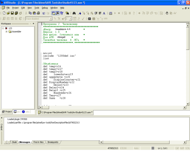This screenshot has height=156, width=190.
Task: Click the Cut scissors icon
Action: click(x=26, y=13)
